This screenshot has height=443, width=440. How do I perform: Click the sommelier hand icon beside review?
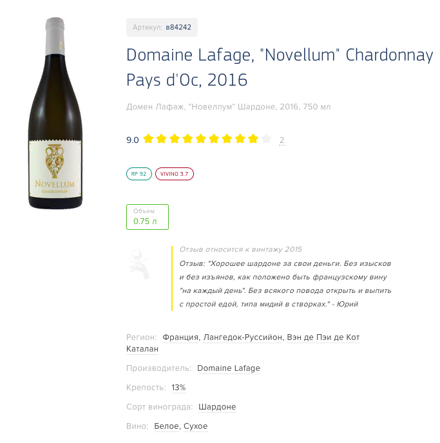click(139, 264)
